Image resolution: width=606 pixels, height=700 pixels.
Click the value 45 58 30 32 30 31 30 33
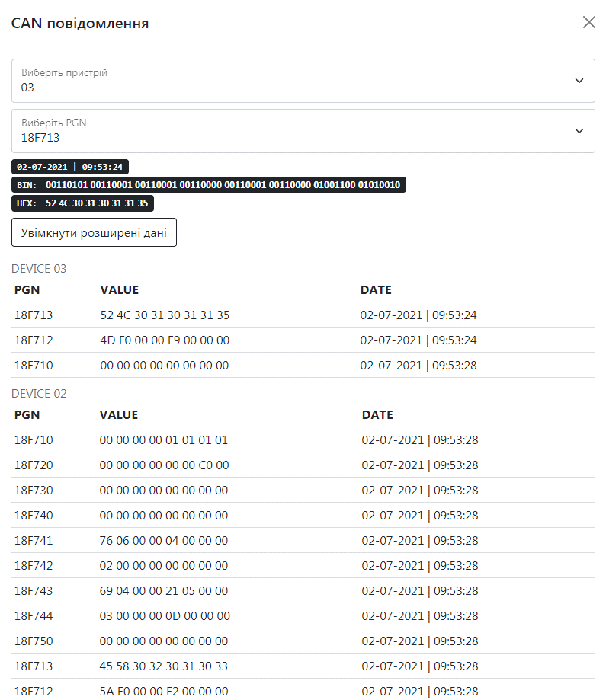[x=164, y=666]
